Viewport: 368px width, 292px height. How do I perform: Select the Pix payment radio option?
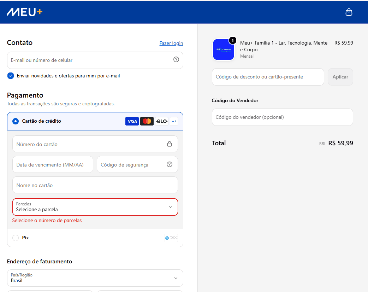(x=16, y=238)
